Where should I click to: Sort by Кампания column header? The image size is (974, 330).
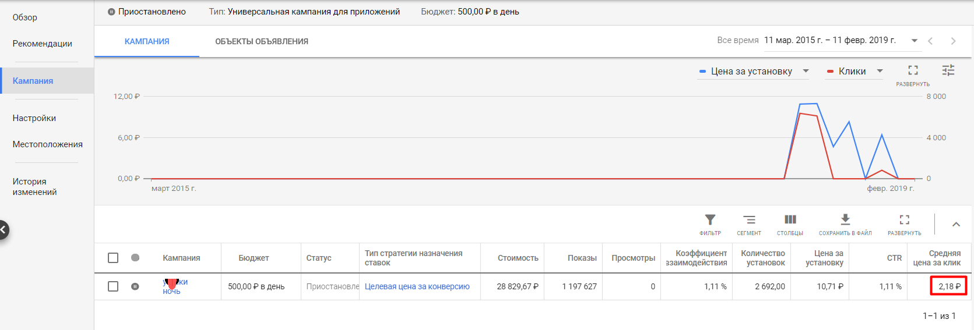(181, 258)
